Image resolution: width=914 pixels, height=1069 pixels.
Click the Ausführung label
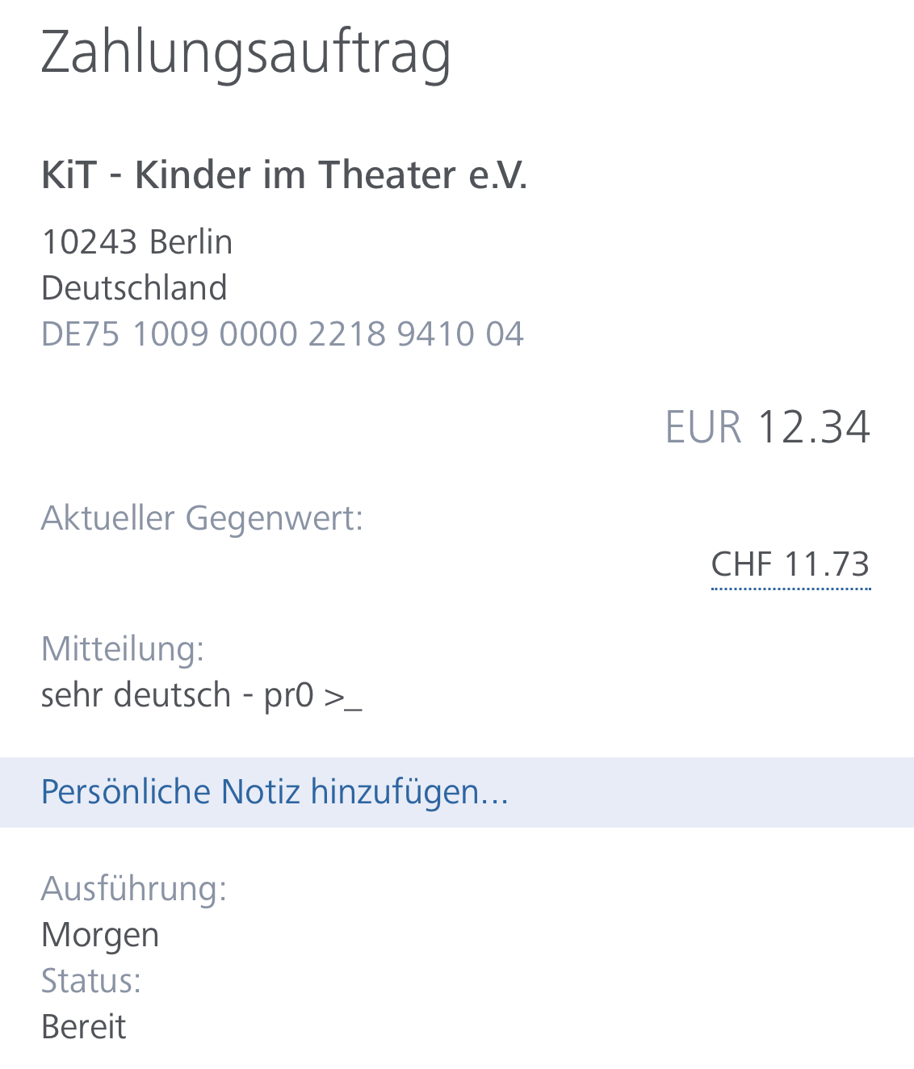click(x=134, y=888)
